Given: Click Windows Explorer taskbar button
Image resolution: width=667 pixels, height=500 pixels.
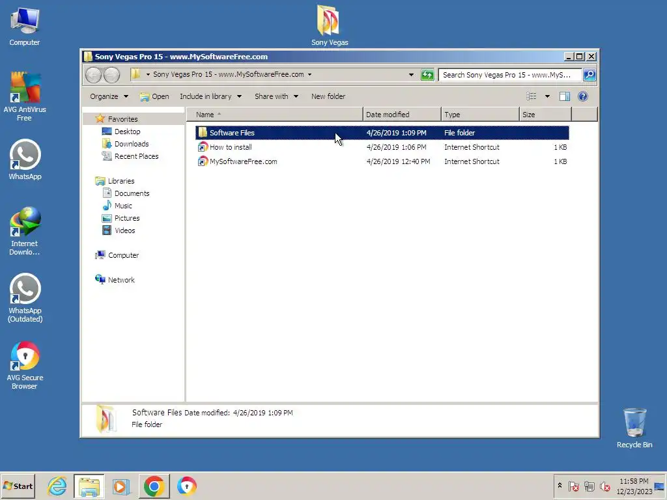Looking at the screenshot, I should [89, 486].
